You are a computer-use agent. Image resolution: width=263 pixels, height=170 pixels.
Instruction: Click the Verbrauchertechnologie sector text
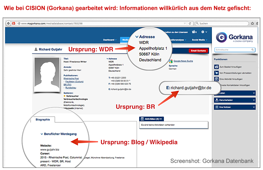76,99
